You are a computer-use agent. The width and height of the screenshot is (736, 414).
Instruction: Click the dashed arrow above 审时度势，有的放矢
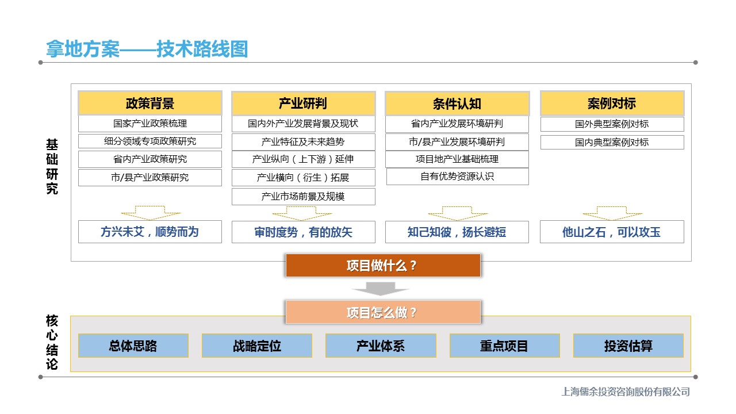tap(303, 213)
